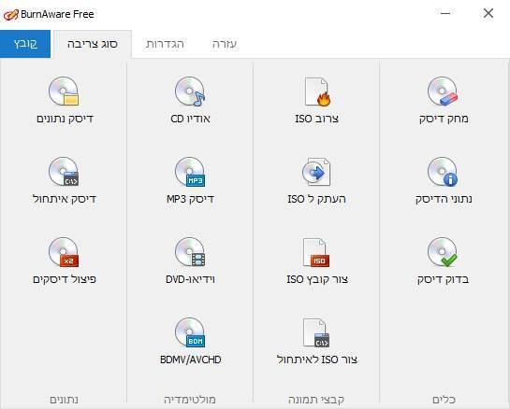The image size is (510, 409).
Task: Open Disc info (נתוני הדיסק) icon
Action: click(443, 172)
